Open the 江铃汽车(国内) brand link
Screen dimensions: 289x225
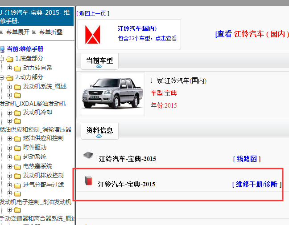point(137,28)
